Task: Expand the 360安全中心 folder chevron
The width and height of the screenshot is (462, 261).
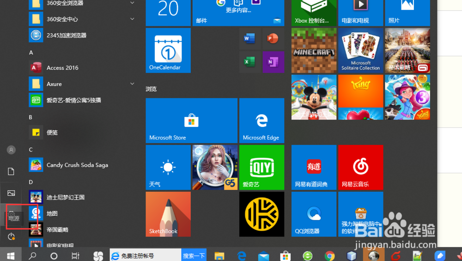Action: tap(132, 19)
